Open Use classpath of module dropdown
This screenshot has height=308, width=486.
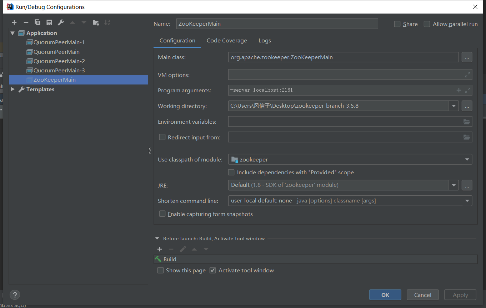pos(467,159)
